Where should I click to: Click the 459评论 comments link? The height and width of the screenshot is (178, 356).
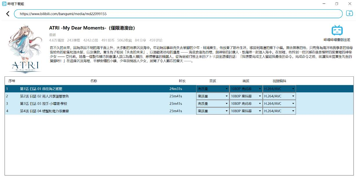click(x=156, y=40)
